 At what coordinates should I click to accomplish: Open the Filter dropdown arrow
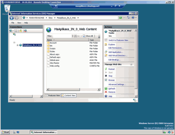point(73,36)
